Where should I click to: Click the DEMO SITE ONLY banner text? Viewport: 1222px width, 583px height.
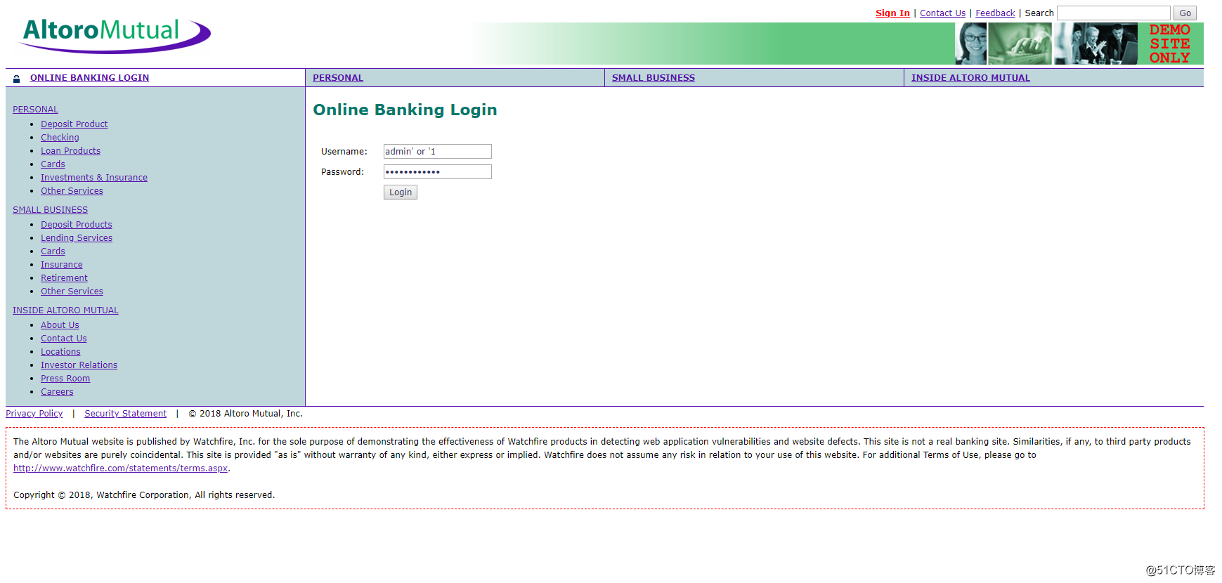point(1170,44)
